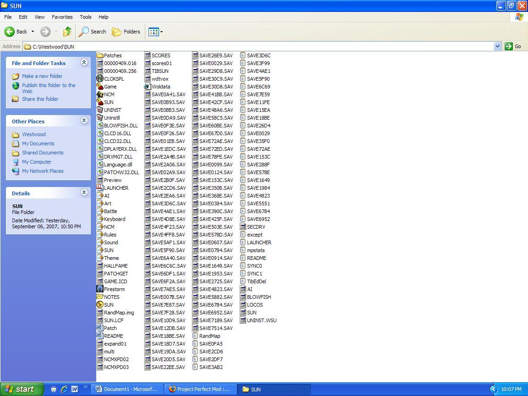The width and height of the screenshot is (528, 396).
Task: Select the Uninstll uninstaller icon
Action: click(x=99, y=117)
